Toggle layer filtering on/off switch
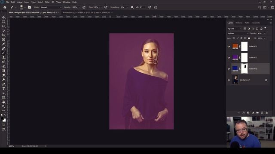 point(265,28)
